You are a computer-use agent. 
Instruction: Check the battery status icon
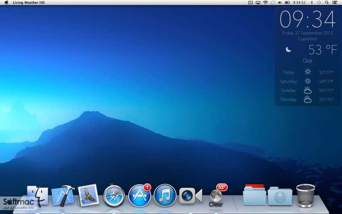click(287, 2)
